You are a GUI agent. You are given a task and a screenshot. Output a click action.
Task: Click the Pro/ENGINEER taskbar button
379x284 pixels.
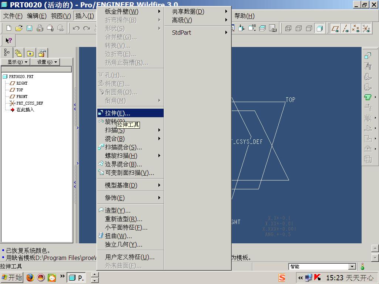point(76,278)
